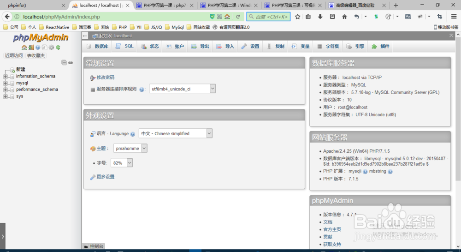This screenshot has height=252, width=461.
Task: Click the browser reload page icon
Action: 238,17
